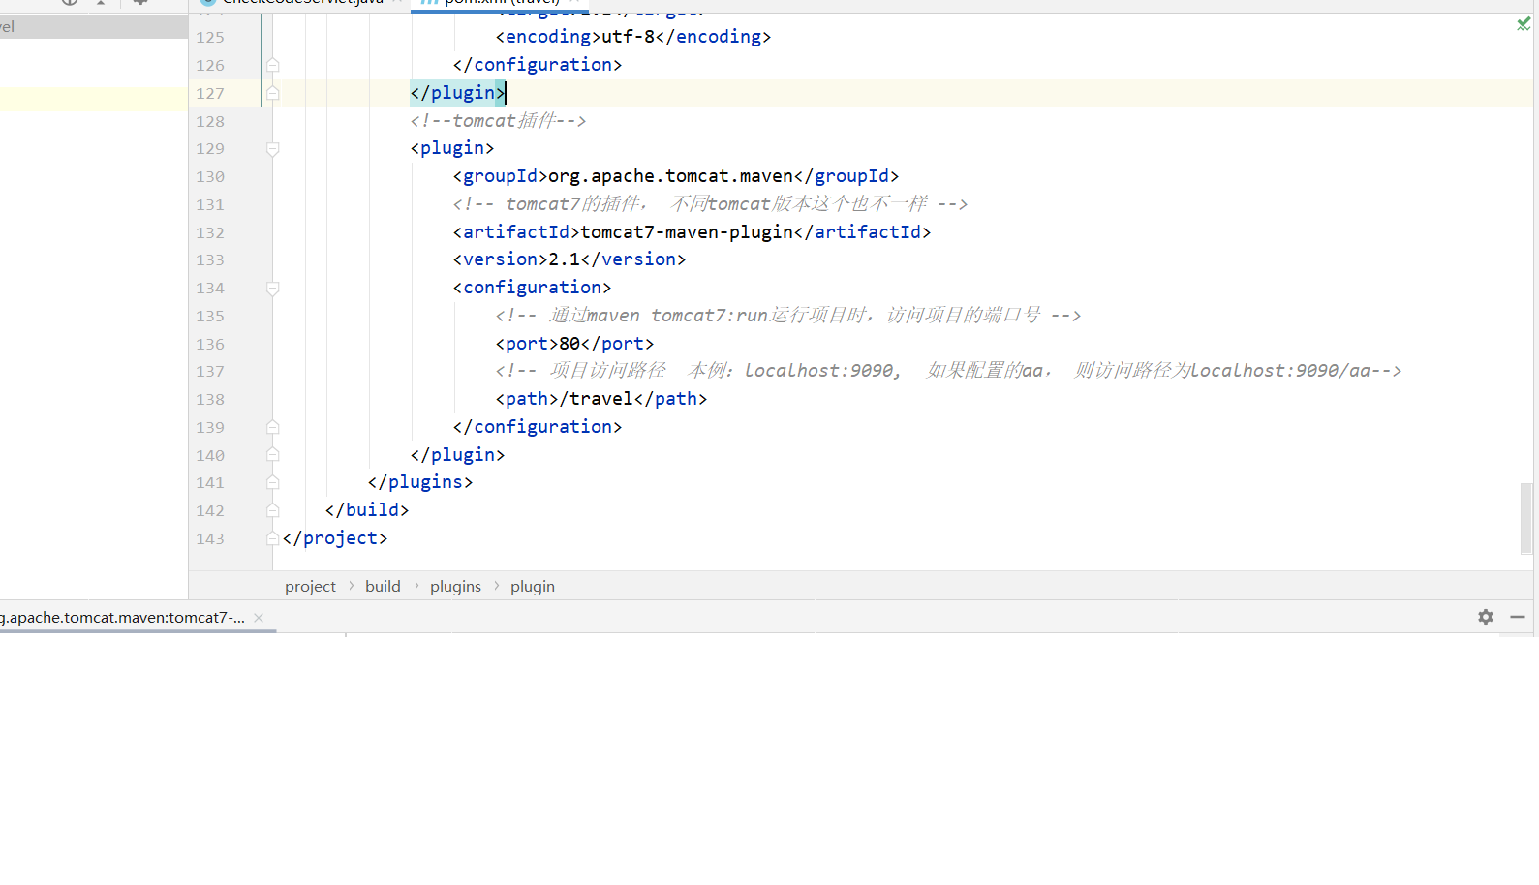This screenshot has height=885, width=1539.
Task: Click the tomcat plugin comment on line 128
Action: click(x=498, y=121)
